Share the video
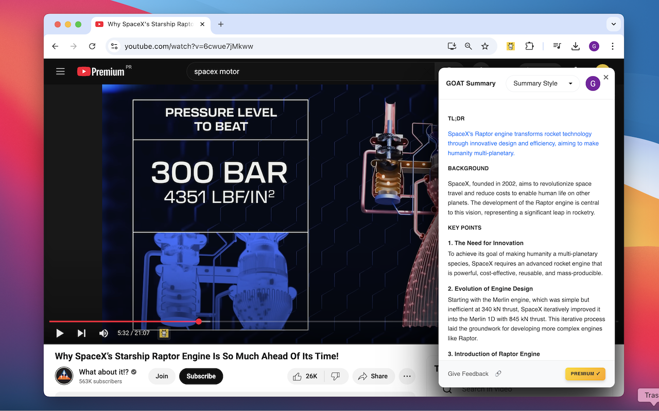Screen dimensions: 659x411 [373, 376]
